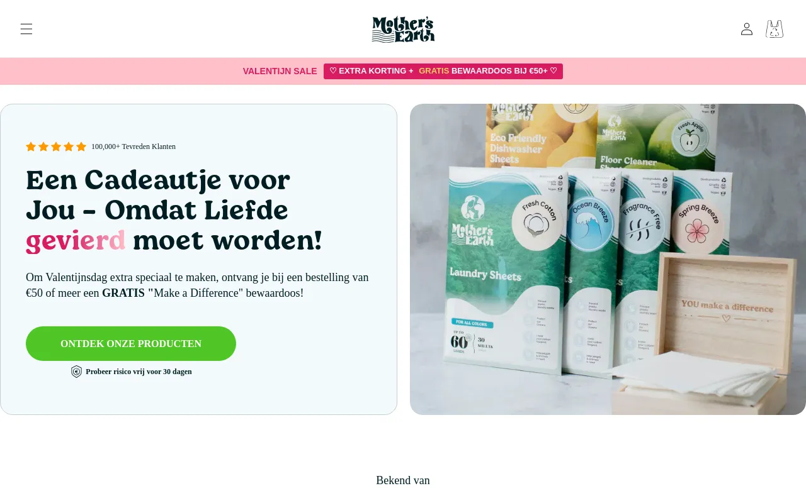
Task: Click the Fresh Apple badge
Action: tap(689, 137)
